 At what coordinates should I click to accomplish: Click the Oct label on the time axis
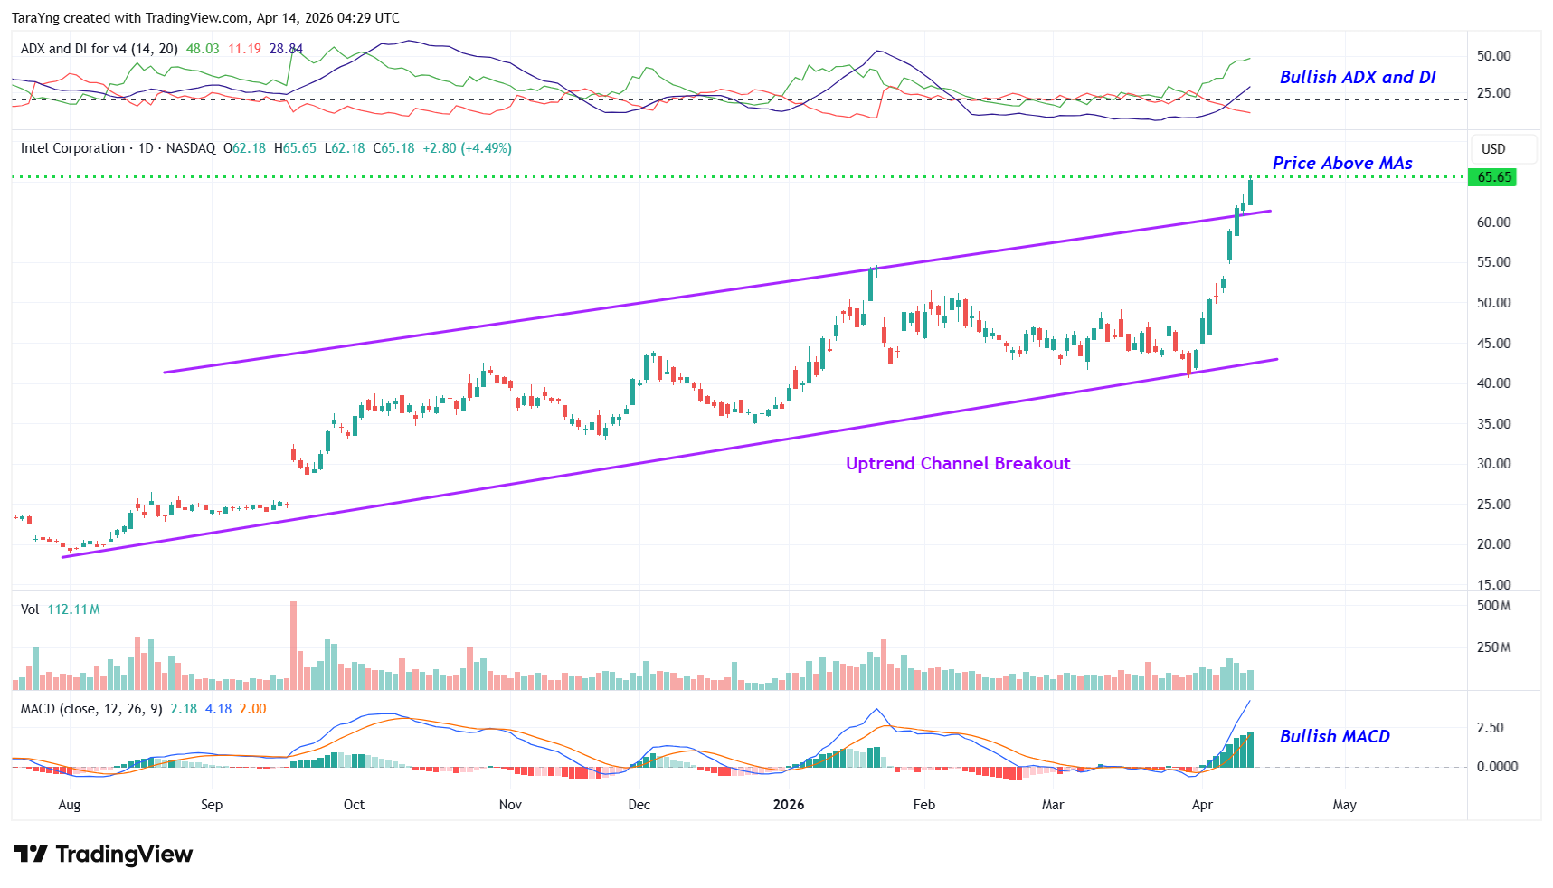[354, 805]
